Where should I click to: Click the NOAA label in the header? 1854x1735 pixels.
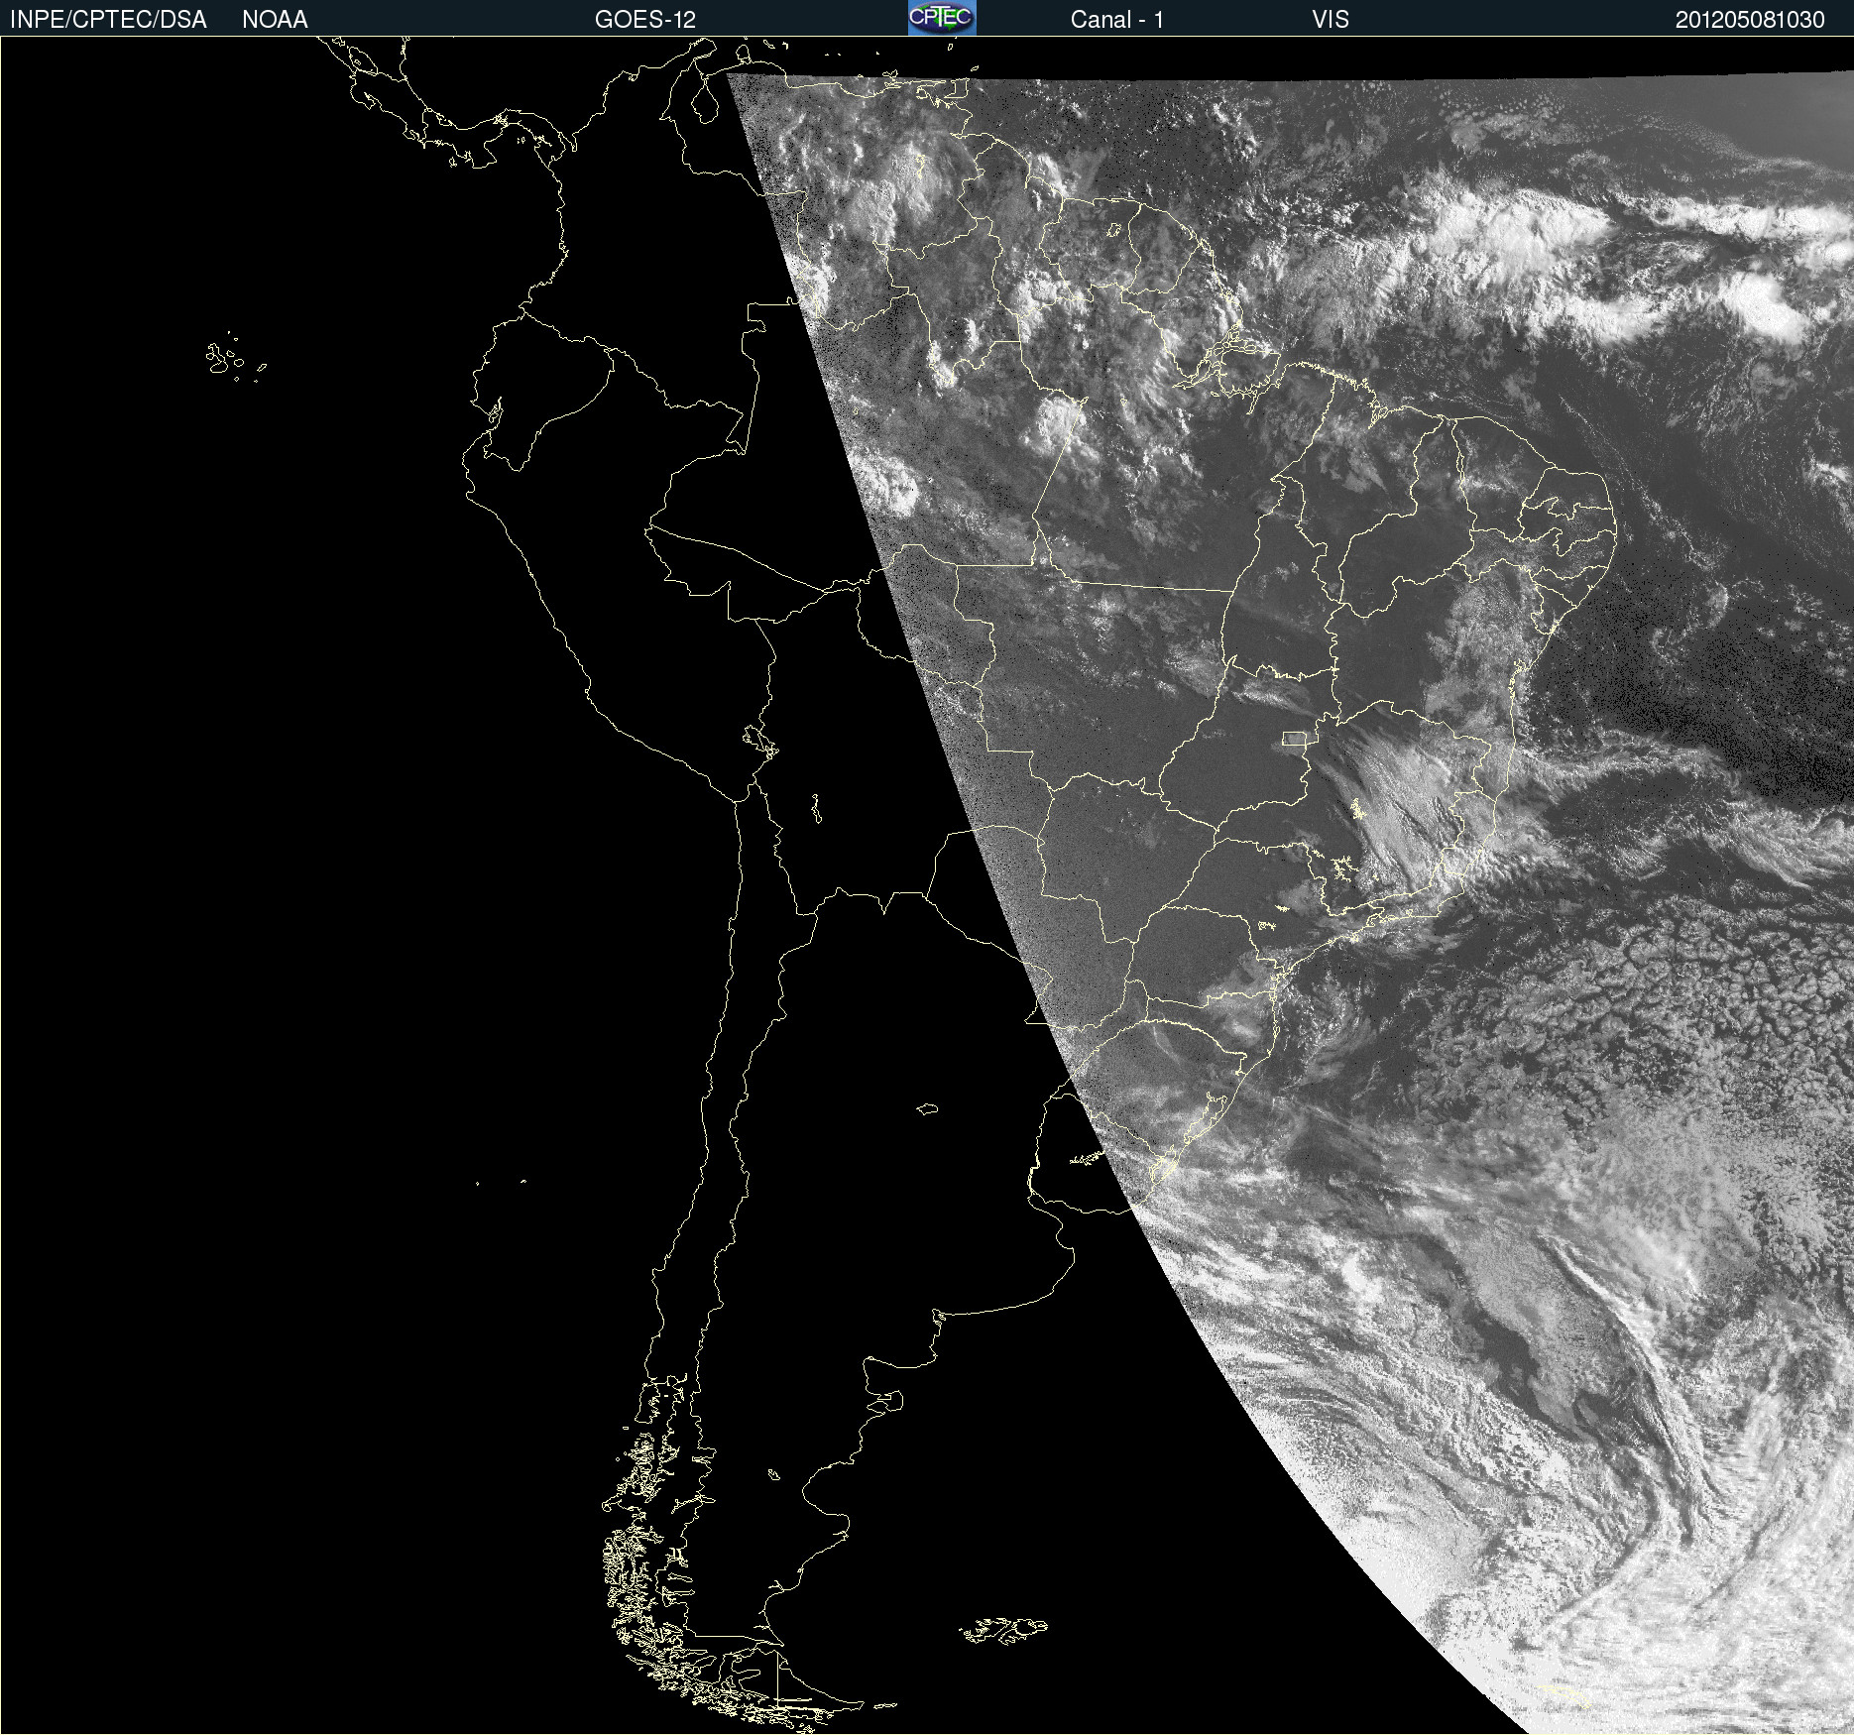pyautogui.click(x=275, y=20)
